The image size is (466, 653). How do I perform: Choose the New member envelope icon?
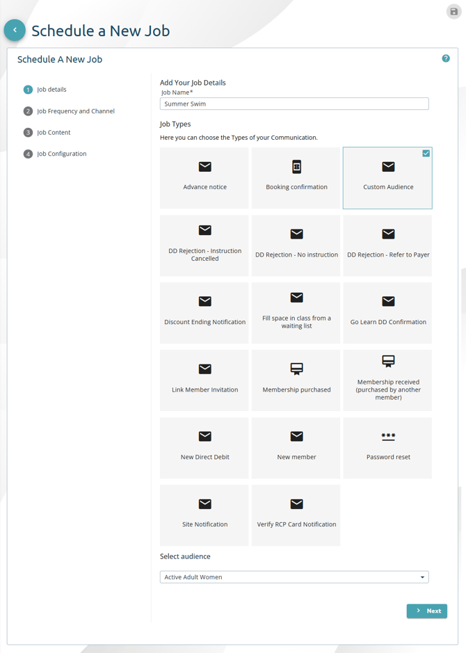296,436
